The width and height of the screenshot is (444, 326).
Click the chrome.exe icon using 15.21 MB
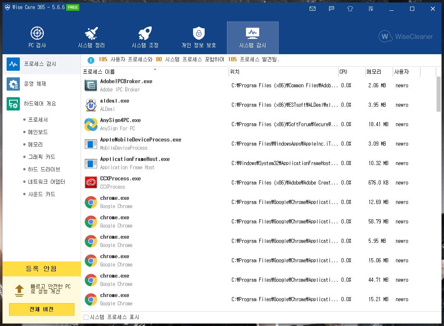point(91,300)
